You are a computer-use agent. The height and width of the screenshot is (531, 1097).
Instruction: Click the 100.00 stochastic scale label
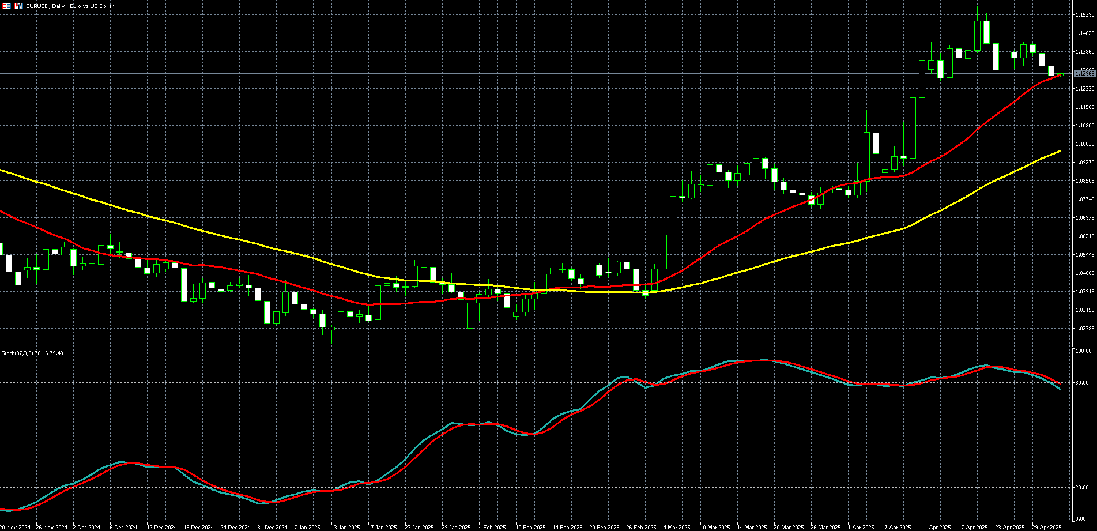click(1084, 351)
